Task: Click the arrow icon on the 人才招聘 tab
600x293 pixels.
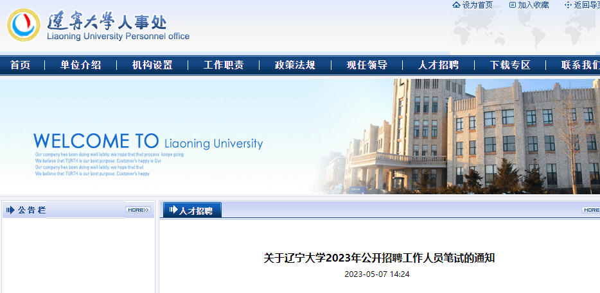Action: coord(173,210)
